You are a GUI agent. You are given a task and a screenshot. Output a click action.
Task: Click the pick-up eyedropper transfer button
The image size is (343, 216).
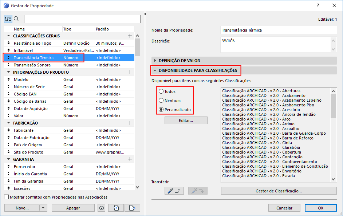174,191
